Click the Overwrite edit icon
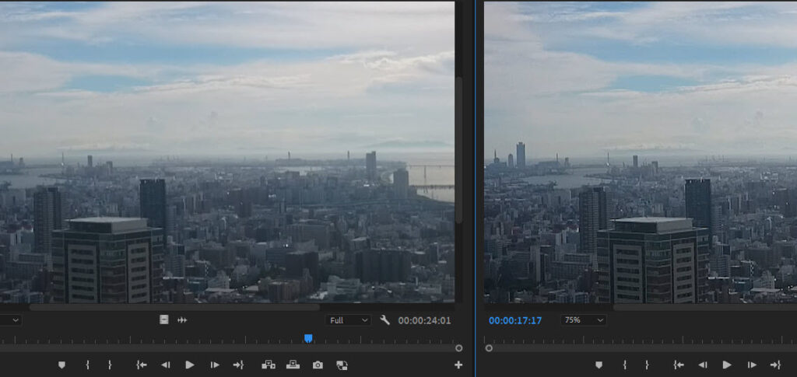Viewport: 797px width, 377px height. pos(293,365)
